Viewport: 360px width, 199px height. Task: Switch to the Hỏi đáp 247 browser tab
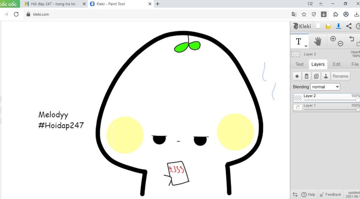point(53,4)
